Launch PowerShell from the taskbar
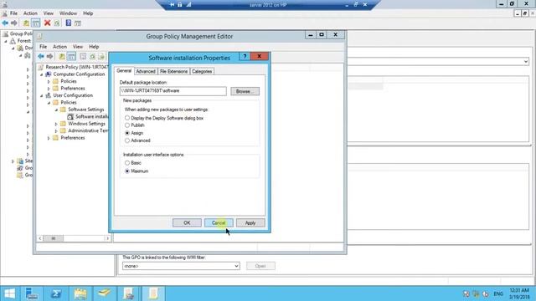Viewport: 536px width, 301px height. coord(56,293)
